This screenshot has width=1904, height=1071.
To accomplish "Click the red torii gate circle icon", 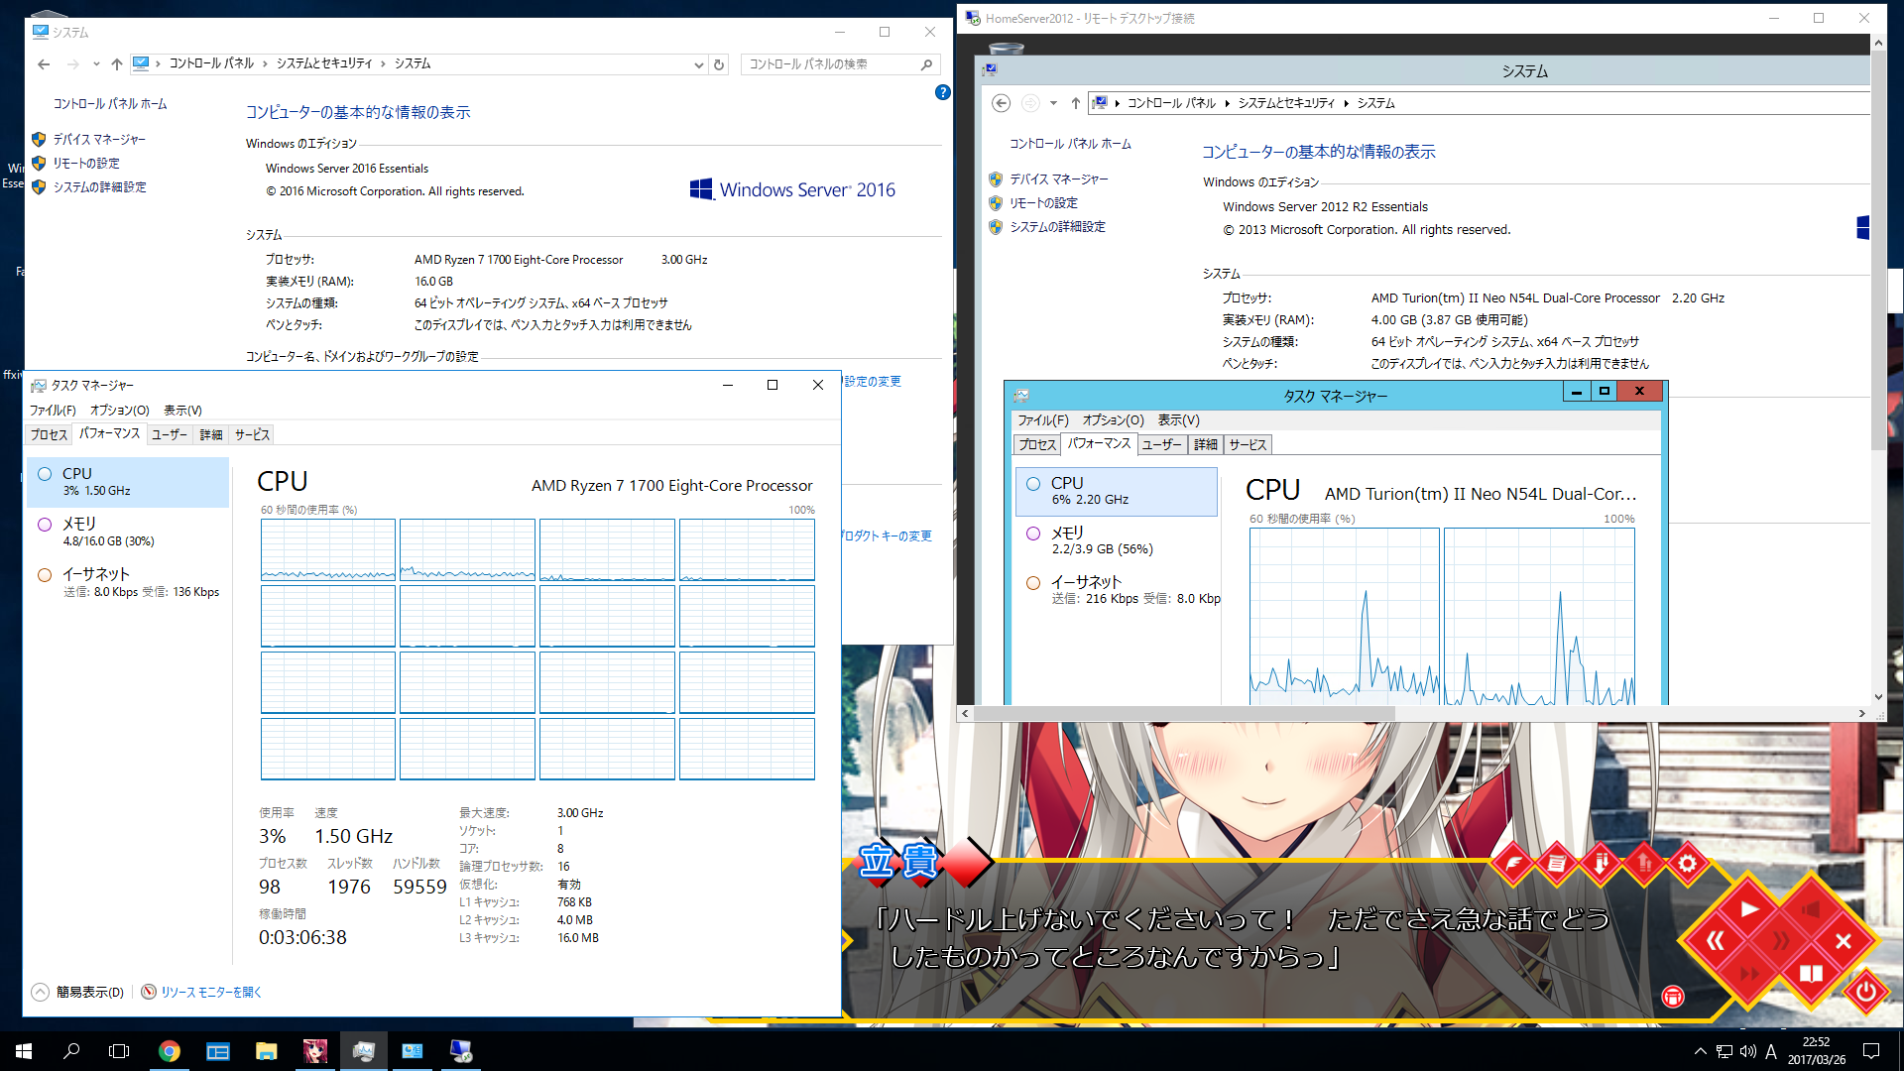I will [1672, 997].
